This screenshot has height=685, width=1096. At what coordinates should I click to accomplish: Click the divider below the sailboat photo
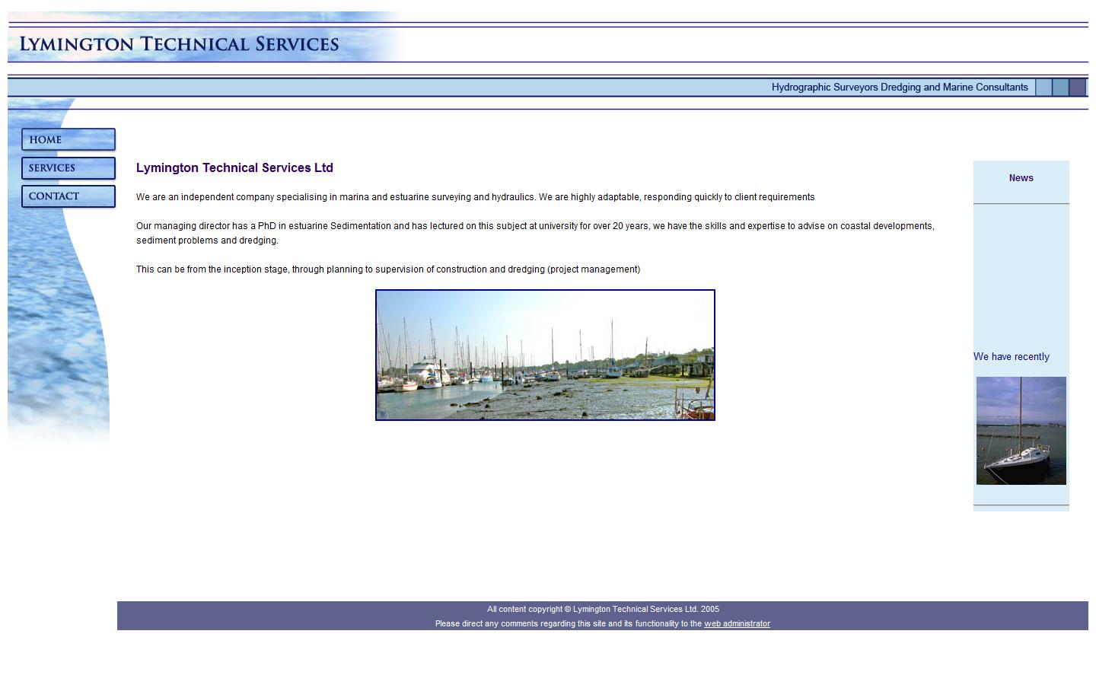click(x=1021, y=504)
